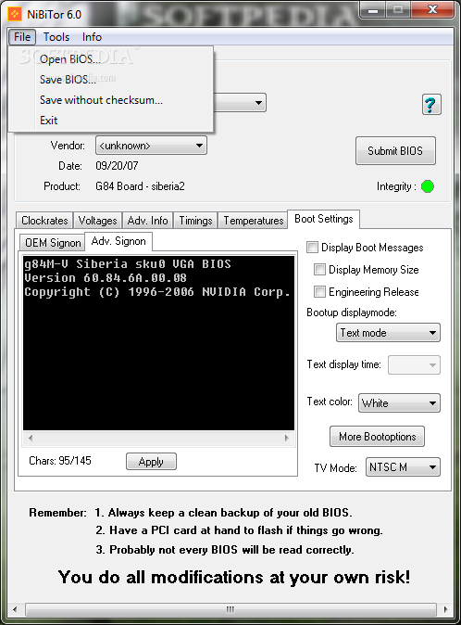Select Save without checksum... menu entry
Screen dimensions: 461x625
coord(110,99)
